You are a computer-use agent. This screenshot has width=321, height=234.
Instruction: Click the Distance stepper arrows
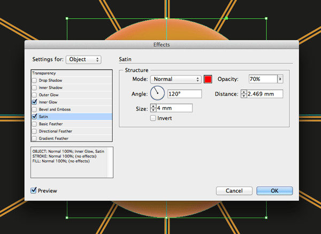[x=244, y=94]
